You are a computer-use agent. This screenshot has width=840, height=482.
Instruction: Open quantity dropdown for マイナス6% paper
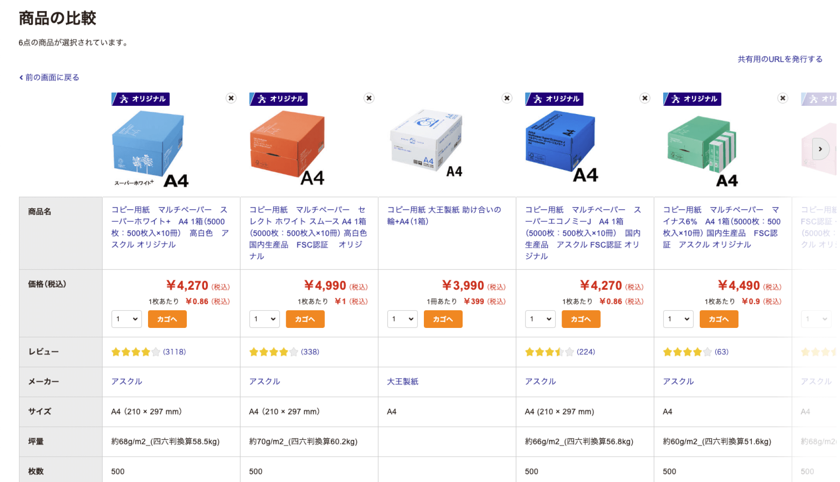coord(678,319)
